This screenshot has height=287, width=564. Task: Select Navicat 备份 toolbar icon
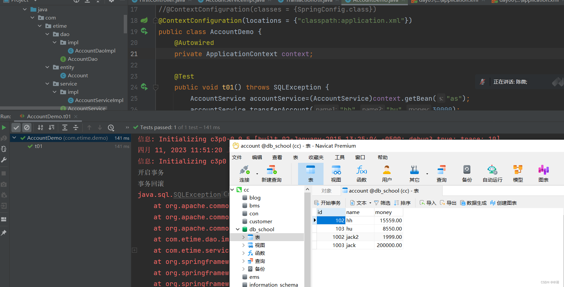467,174
